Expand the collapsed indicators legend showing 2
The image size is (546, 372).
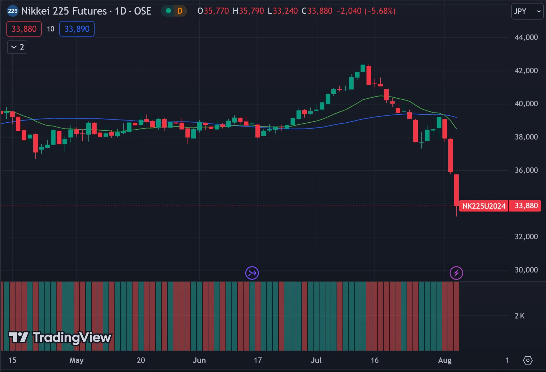17,47
